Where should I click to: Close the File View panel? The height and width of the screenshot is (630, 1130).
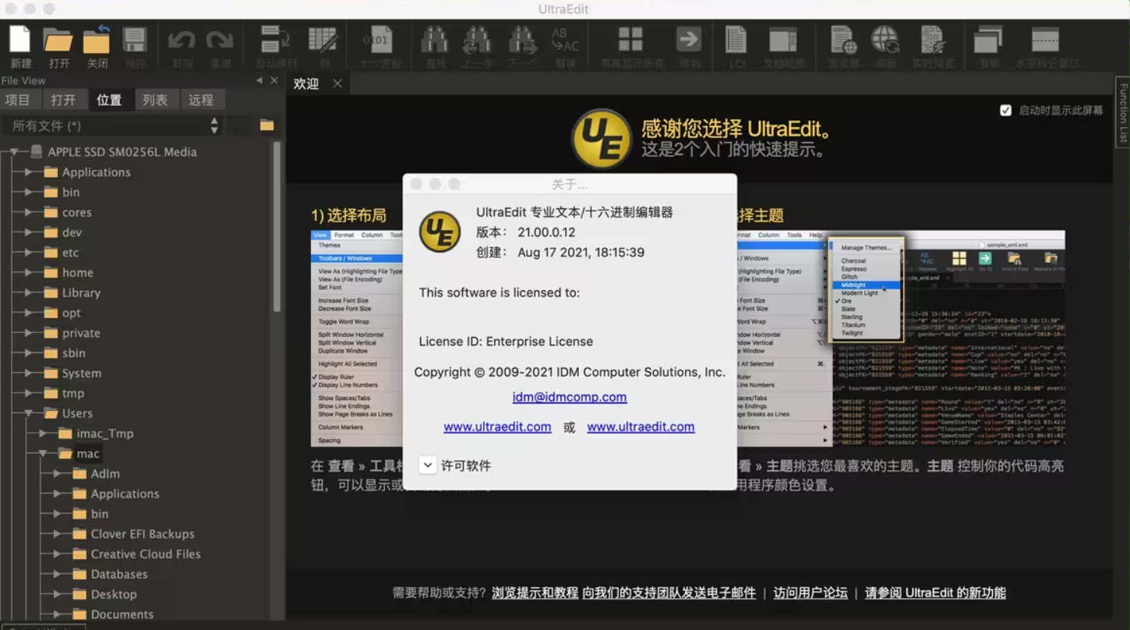point(274,80)
